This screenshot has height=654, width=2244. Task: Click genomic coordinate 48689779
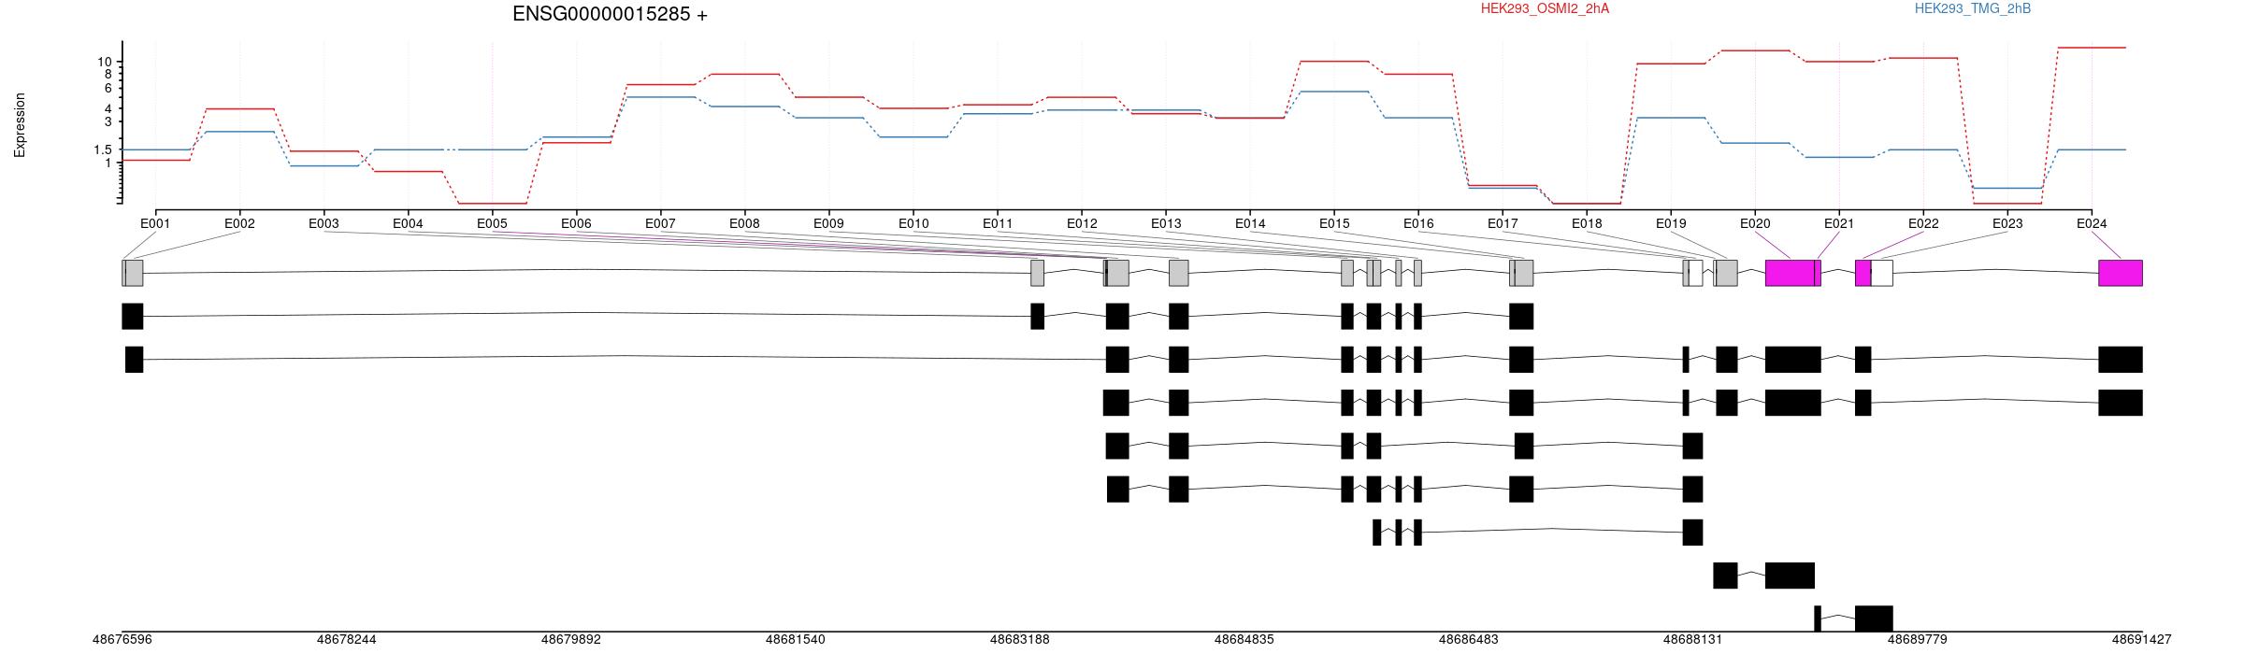(x=1917, y=640)
